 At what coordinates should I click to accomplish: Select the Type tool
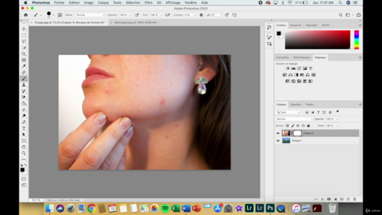point(24,128)
